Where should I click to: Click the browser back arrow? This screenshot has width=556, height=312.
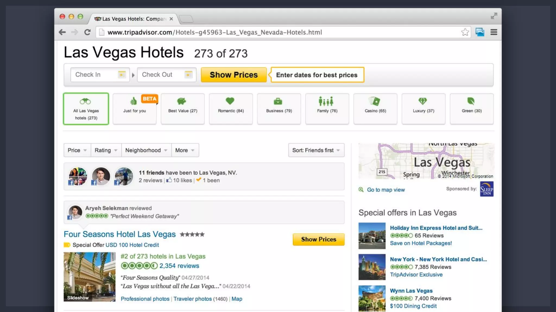click(x=62, y=32)
